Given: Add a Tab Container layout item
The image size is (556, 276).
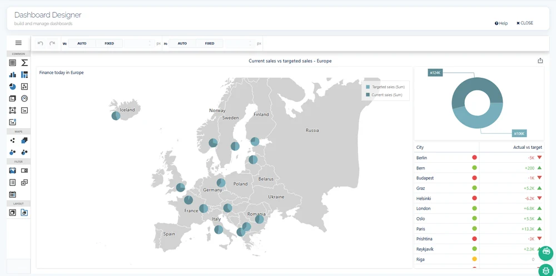Looking at the screenshot, I should click(x=24, y=213).
